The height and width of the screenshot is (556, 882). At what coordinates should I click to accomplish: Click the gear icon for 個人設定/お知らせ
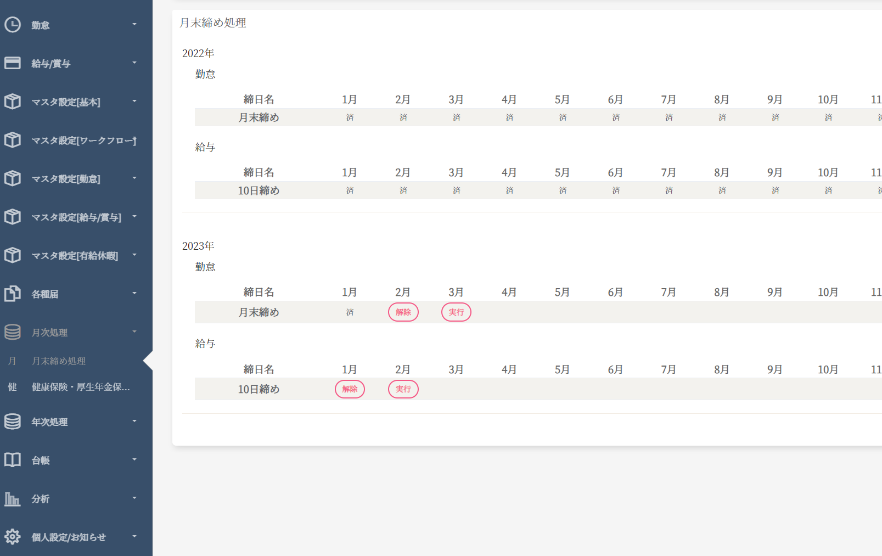pyautogui.click(x=12, y=537)
